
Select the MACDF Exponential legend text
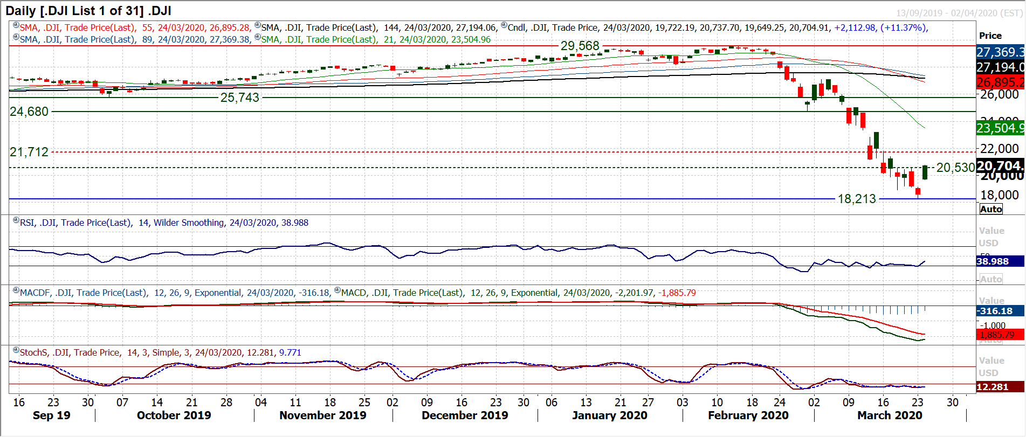coord(175,293)
